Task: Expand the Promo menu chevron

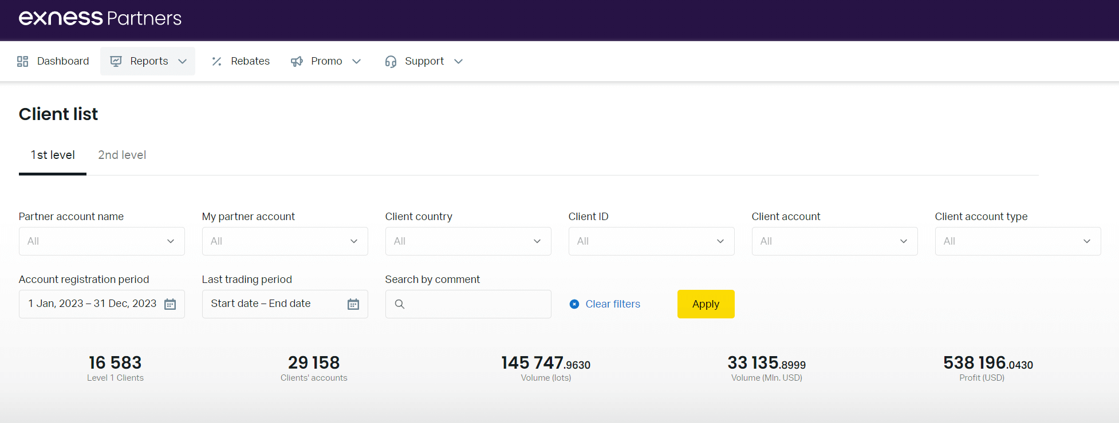Action: 357,61
